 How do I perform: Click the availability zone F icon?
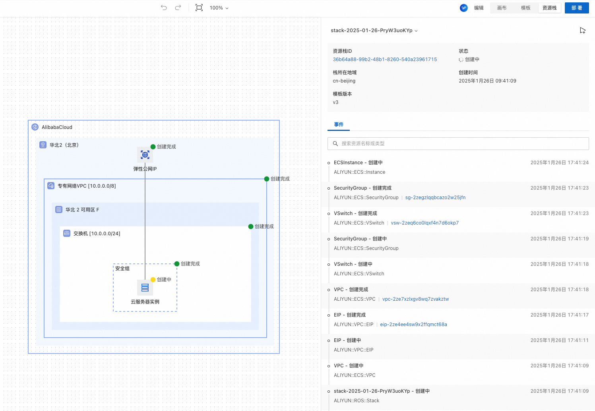(59, 209)
